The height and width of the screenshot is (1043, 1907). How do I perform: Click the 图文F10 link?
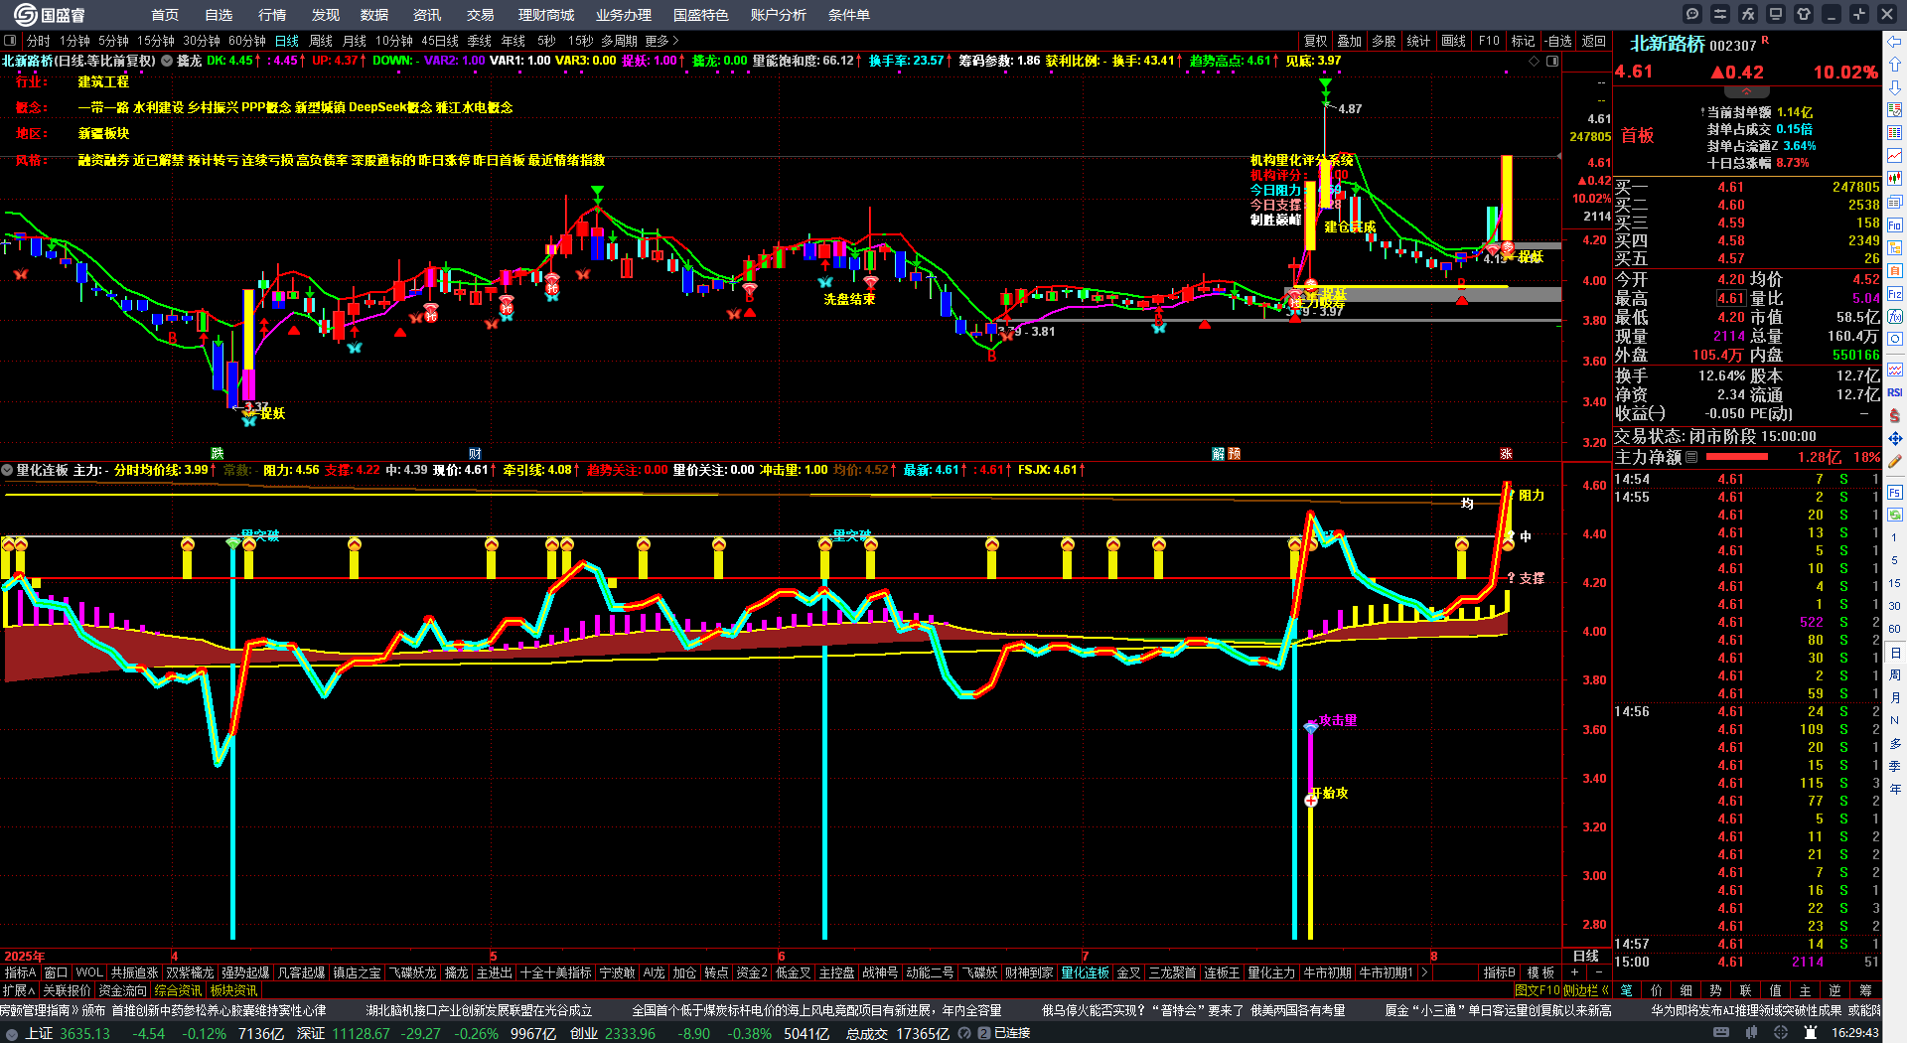pyautogui.click(x=1538, y=989)
